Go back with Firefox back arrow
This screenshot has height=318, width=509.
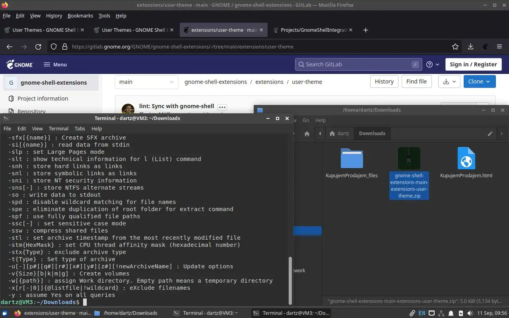click(10, 47)
